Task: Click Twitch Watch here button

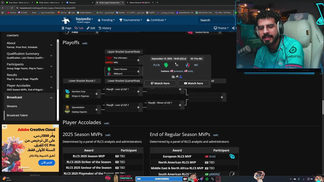Action: [160, 83]
